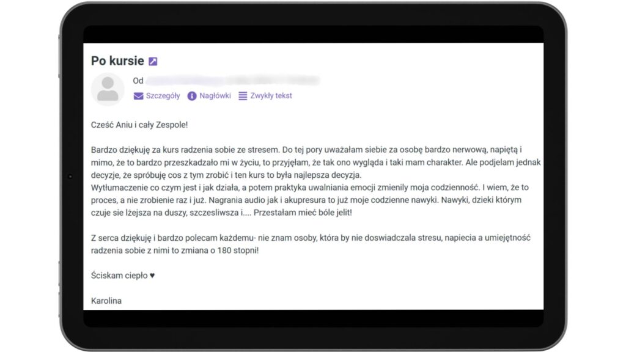This screenshot has height=352, width=626.
Task: Click the line beginning Wytłumaczenie co czym jest
Action: [x=310, y=187]
